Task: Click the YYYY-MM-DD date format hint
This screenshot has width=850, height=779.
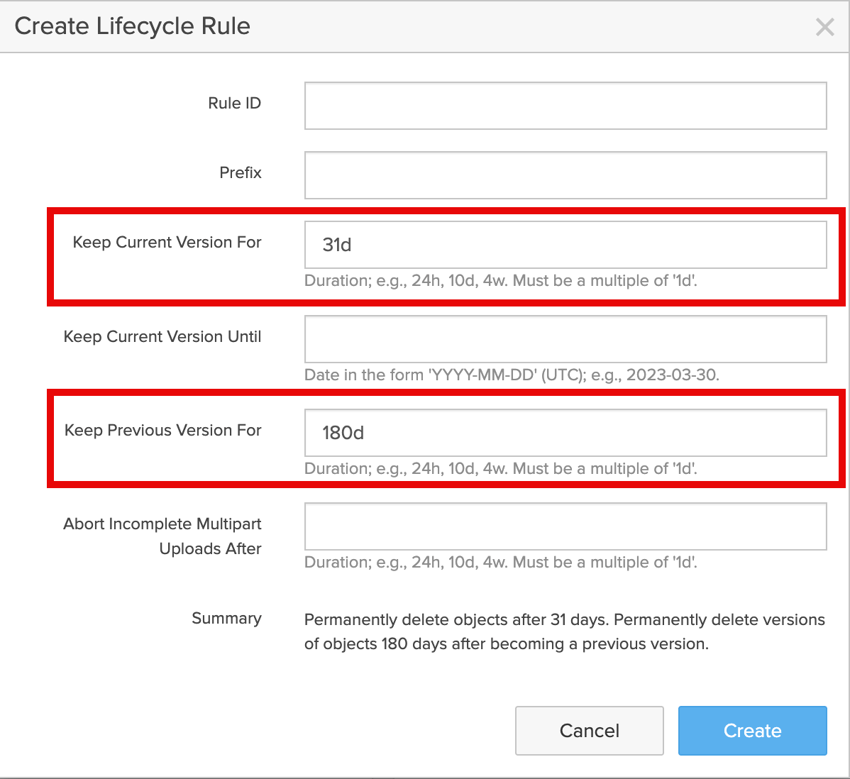Action: (x=512, y=375)
